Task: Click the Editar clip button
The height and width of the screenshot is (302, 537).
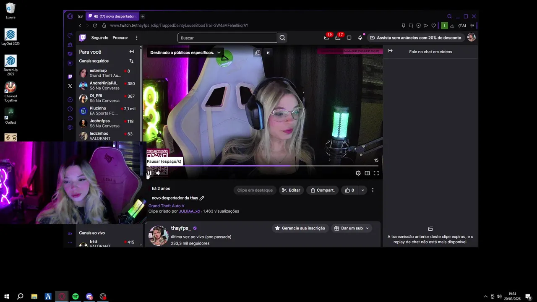Action: tap(291, 190)
